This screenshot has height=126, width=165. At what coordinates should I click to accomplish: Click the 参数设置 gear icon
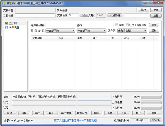tap(7, 27)
